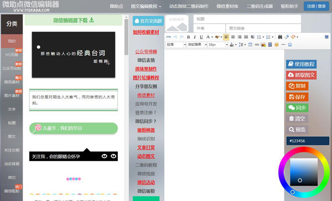Insert an image with the picture icon
Viewport: 332px width, 201px height.
[x=263, y=45]
